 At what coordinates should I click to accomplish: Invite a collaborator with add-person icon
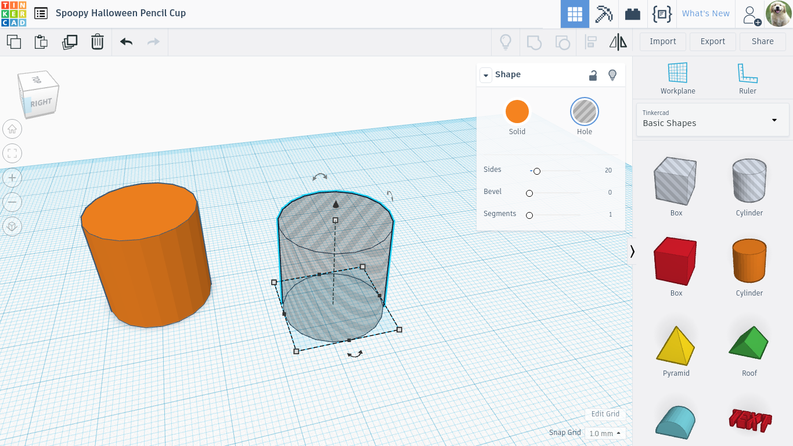751,15
